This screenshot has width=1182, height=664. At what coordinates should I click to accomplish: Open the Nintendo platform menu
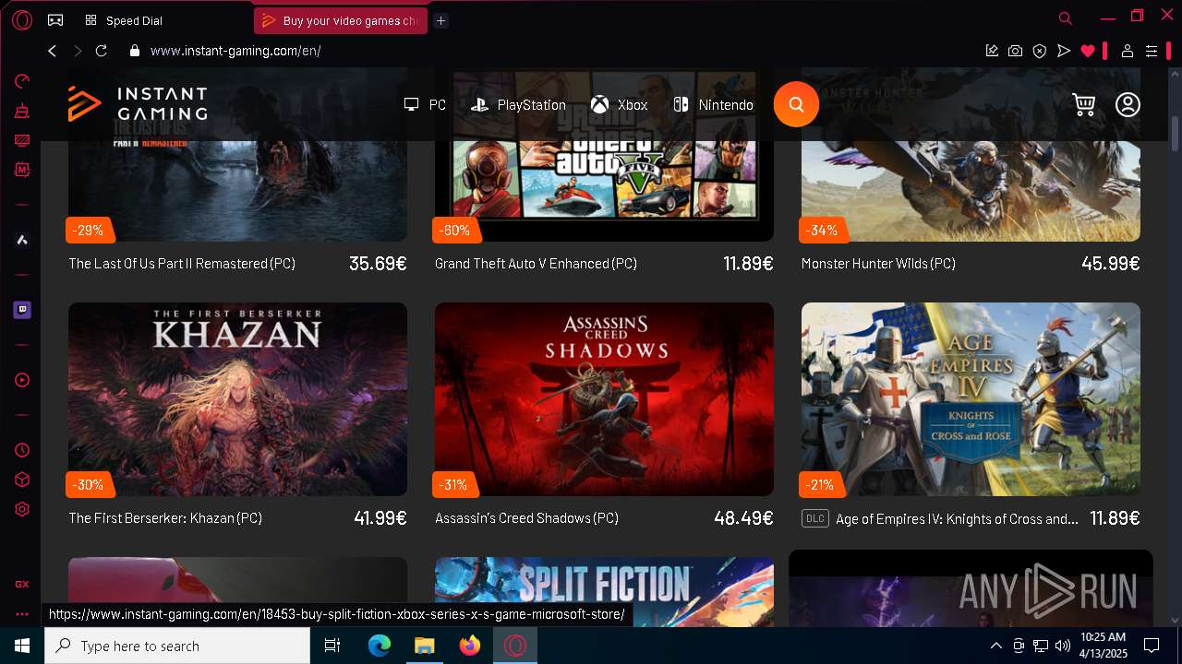click(x=713, y=105)
